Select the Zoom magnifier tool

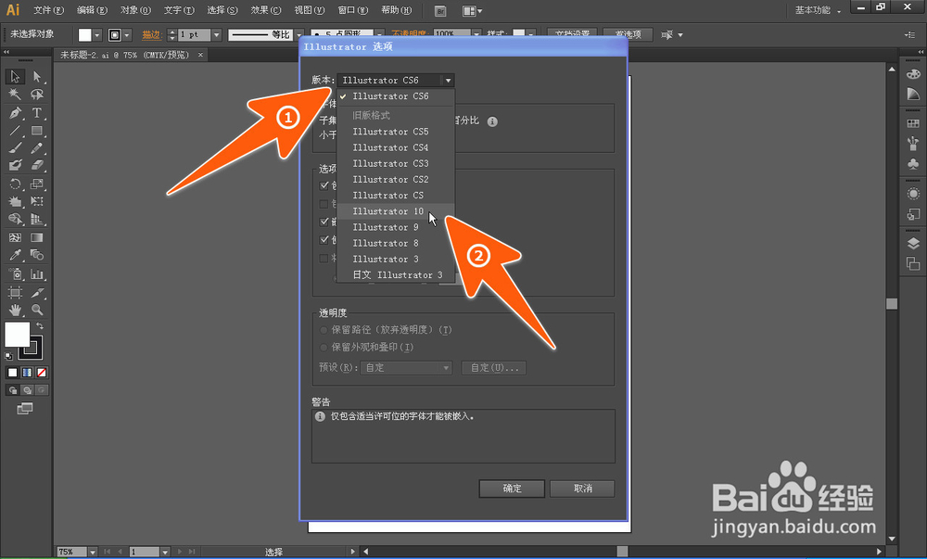[37, 310]
